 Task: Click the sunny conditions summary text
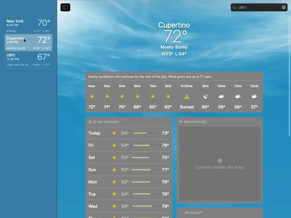[x=150, y=77]
